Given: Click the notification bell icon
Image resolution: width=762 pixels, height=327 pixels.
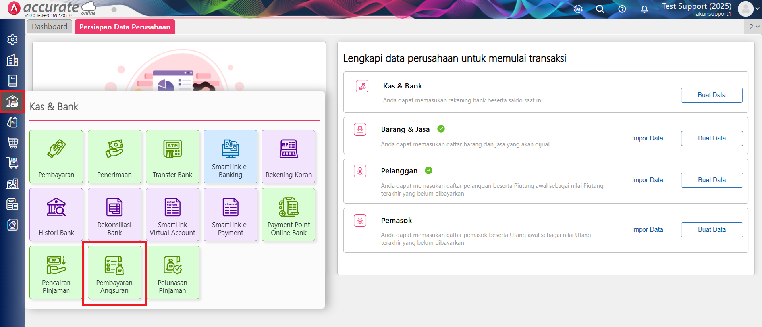Looking at the screenshot, I should [x=644, y=9].
